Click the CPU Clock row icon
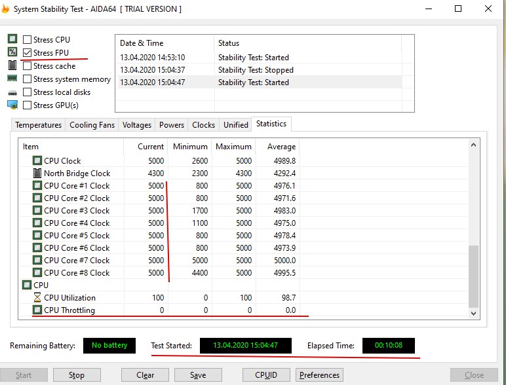This screenshot has height=385, width=506. point(37,160)
